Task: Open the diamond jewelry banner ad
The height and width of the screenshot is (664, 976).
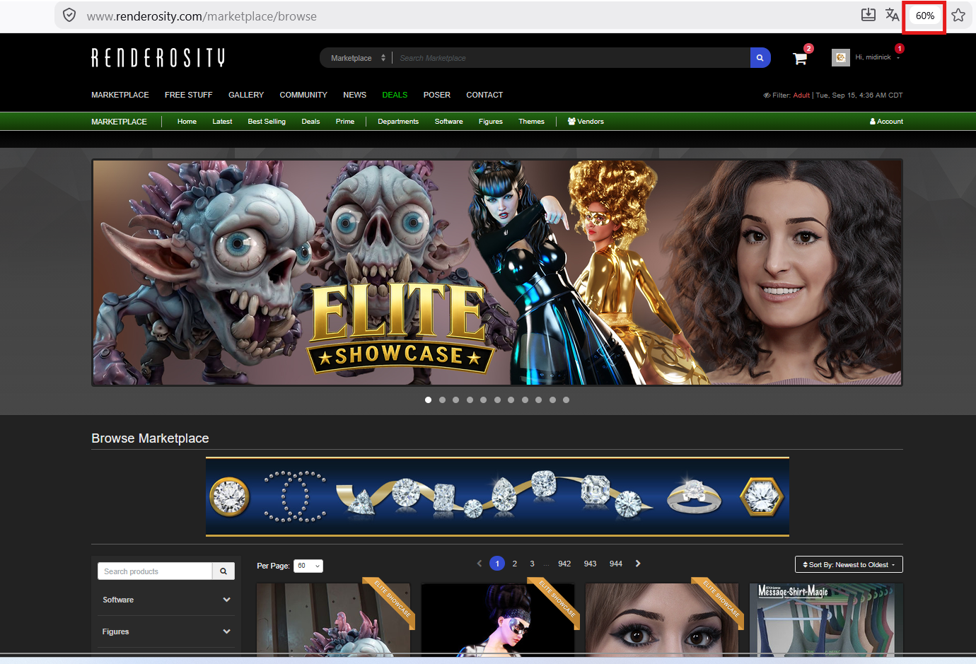Action: click(497, 496)
